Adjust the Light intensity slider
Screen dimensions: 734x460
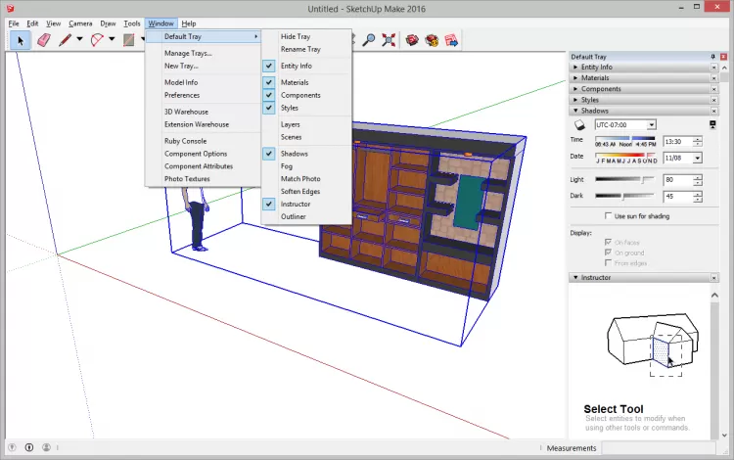coord(642,180)
